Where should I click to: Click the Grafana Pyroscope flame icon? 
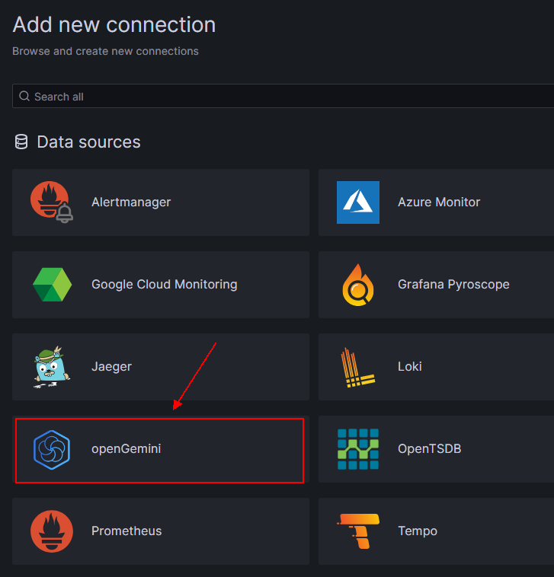[x=358, y=285]
